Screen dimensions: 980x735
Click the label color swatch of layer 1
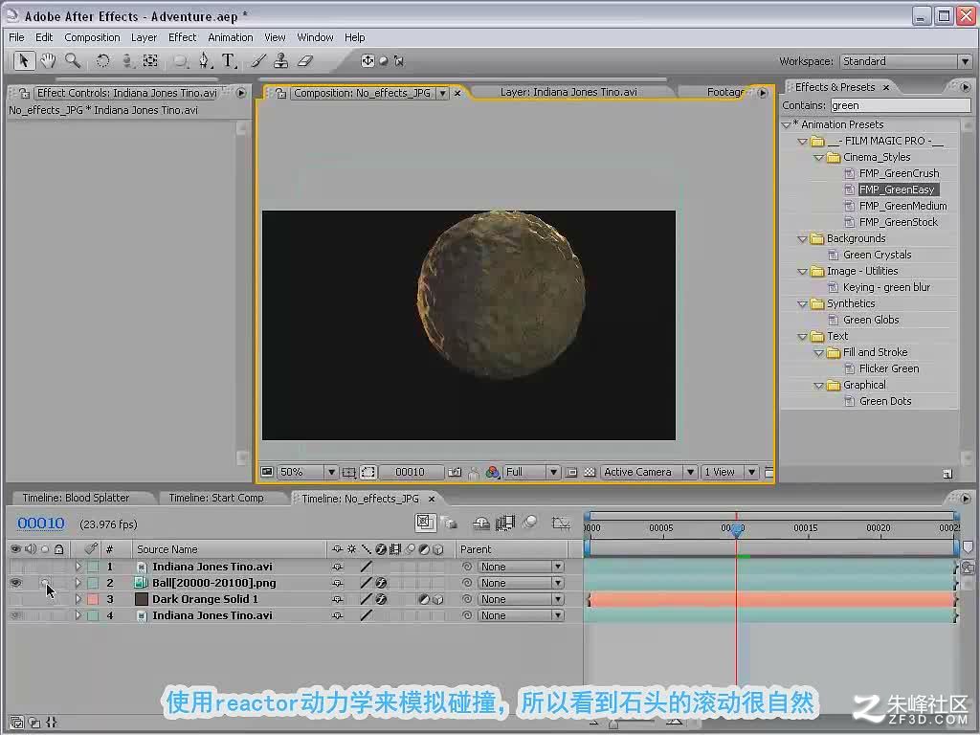(x=93, y=567)
